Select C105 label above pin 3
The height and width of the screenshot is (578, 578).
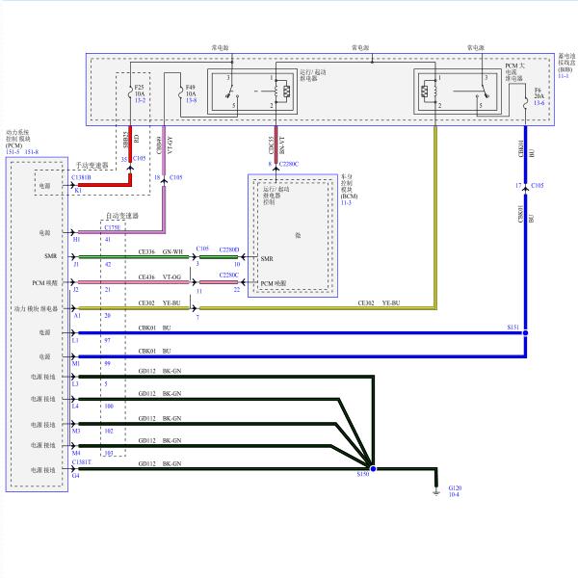pyautogui.click(x=202, y=249)
